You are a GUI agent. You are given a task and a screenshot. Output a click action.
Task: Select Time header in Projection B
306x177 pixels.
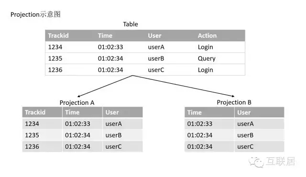pos(195,112)
